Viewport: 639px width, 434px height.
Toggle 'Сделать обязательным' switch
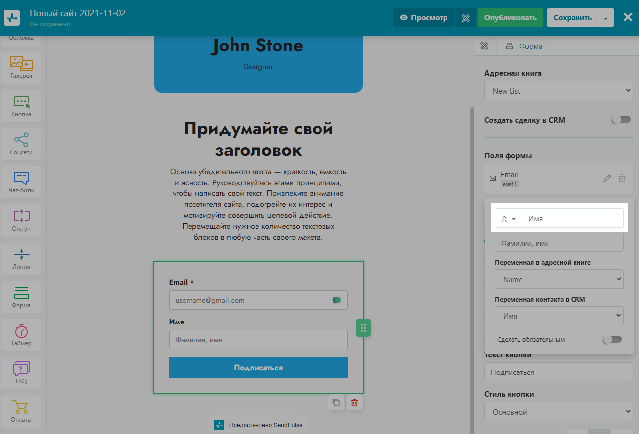tap(612, 340)
